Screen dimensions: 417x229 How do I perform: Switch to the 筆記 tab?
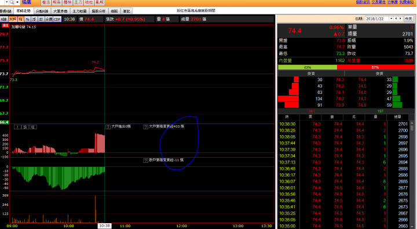pyautogui.click(x=127, y=11)
